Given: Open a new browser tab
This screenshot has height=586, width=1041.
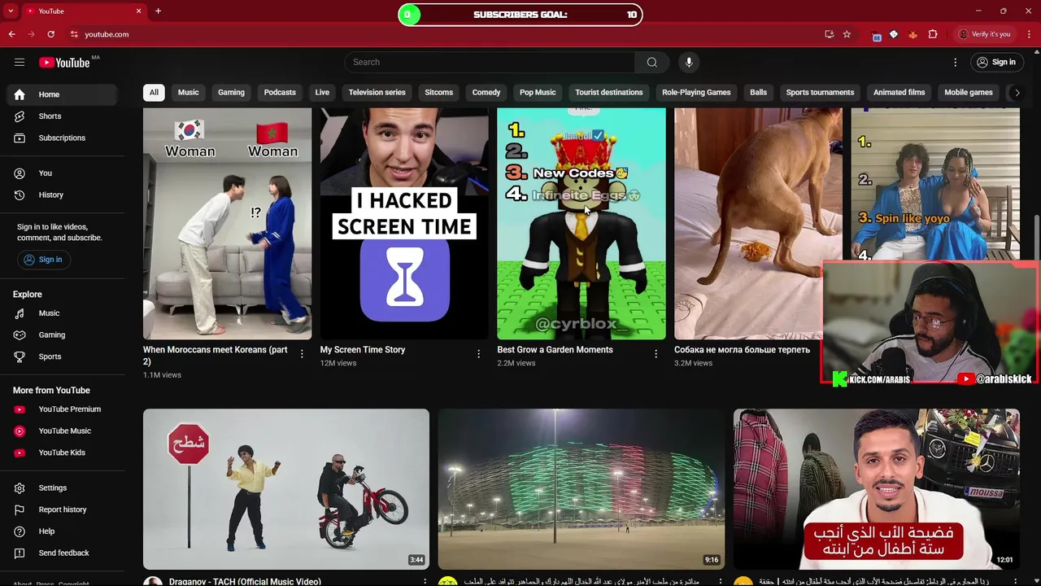Looking at the screenshot, I should (x=158, y=11).
